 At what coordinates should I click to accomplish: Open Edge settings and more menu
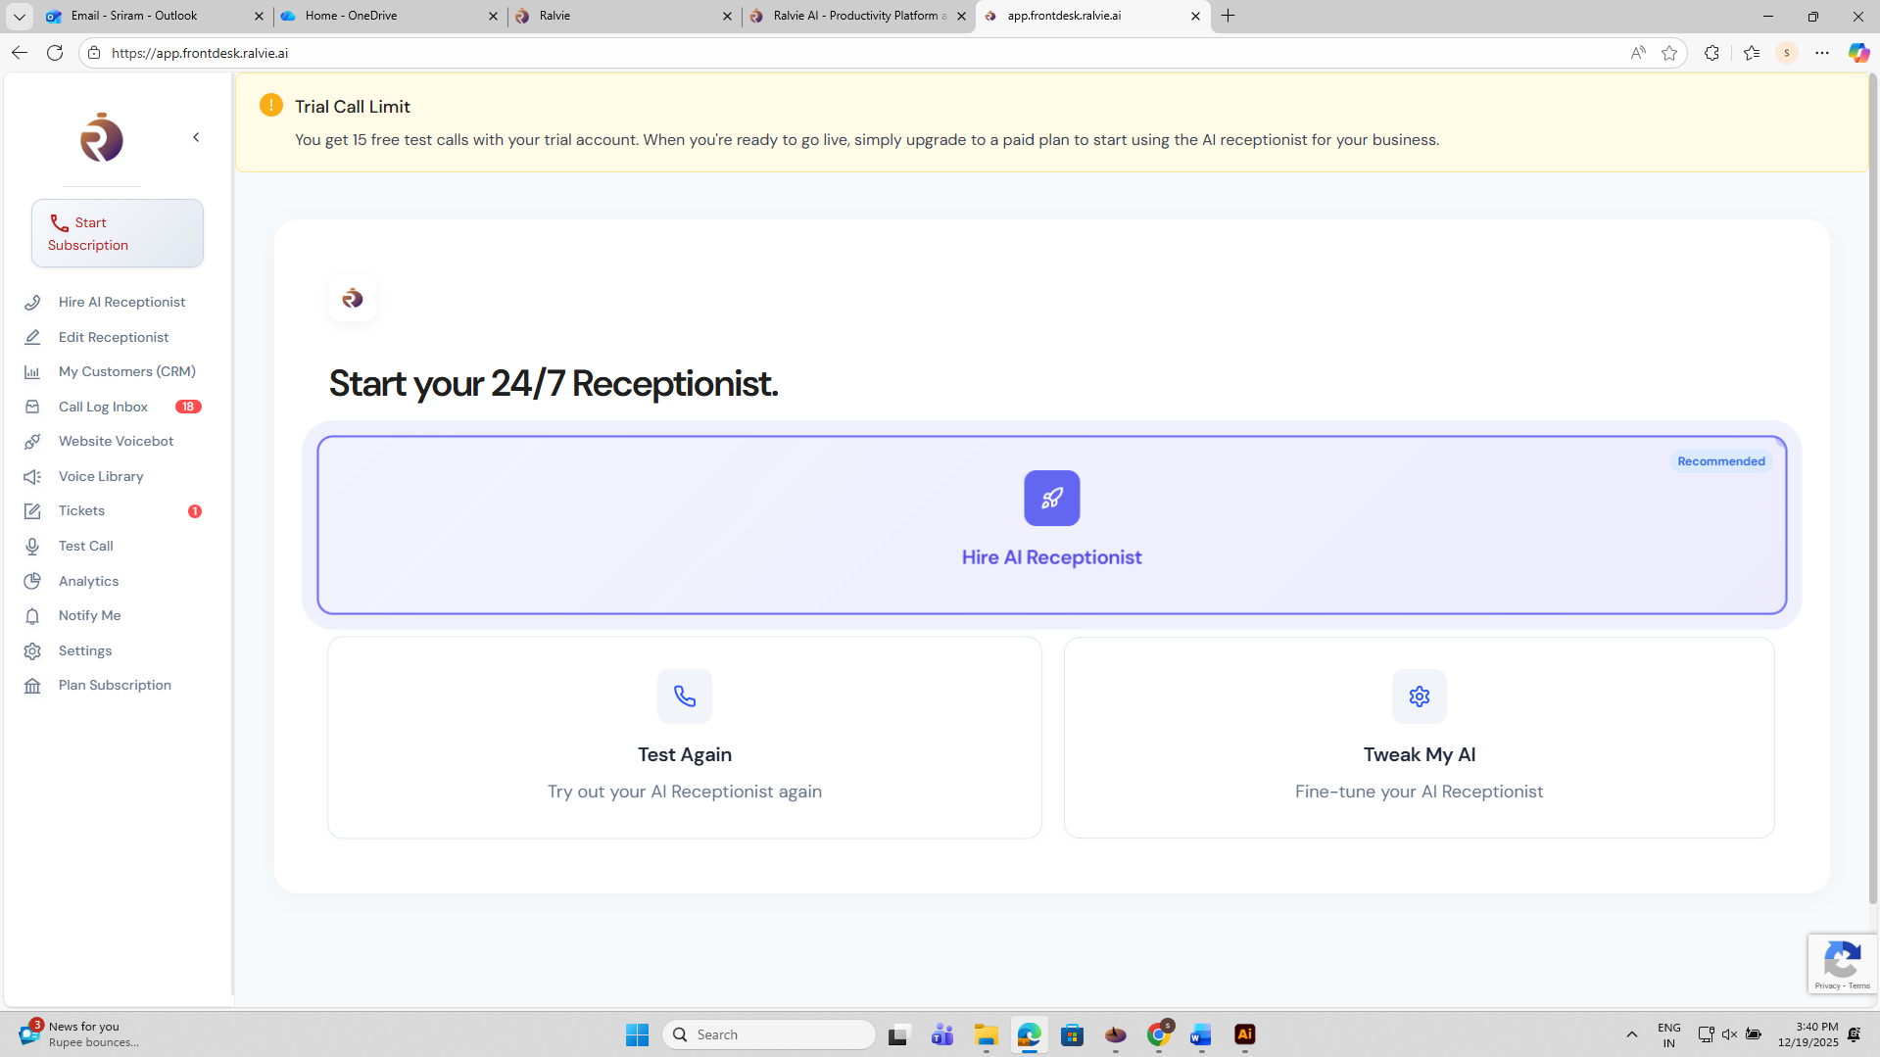point(1822,53)
